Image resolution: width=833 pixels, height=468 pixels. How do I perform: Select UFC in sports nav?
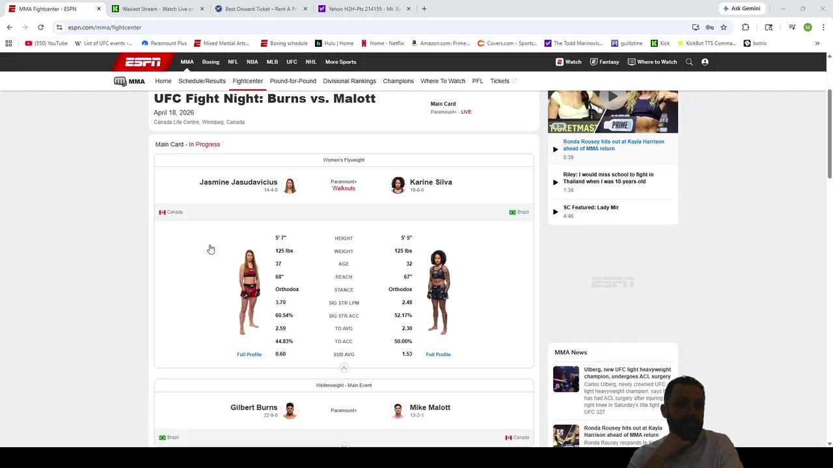coord(292,62)
